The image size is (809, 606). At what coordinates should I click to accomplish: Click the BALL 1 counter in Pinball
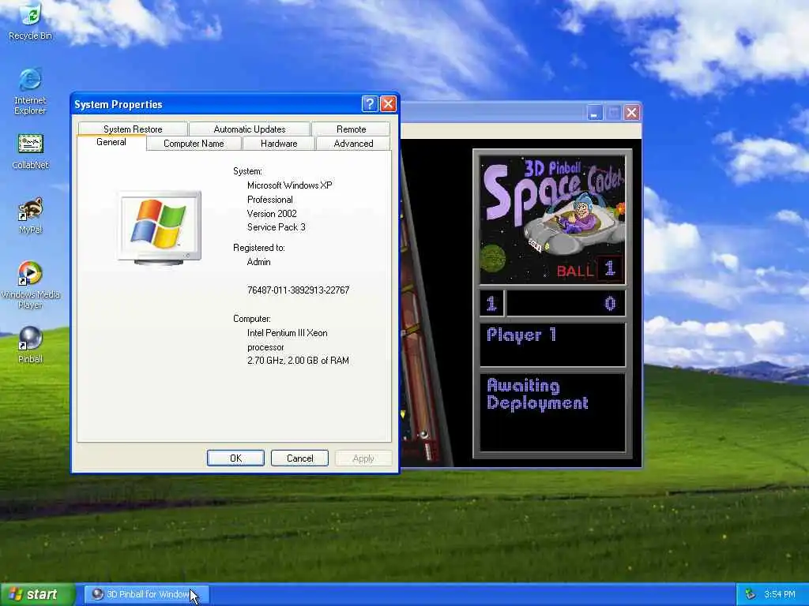click(x=589, y=269)
